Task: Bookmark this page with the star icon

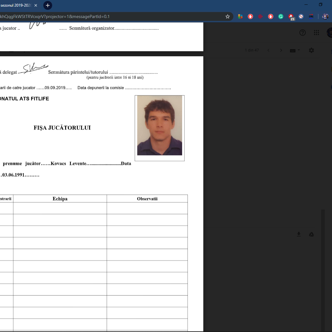Action: point(227,16)
